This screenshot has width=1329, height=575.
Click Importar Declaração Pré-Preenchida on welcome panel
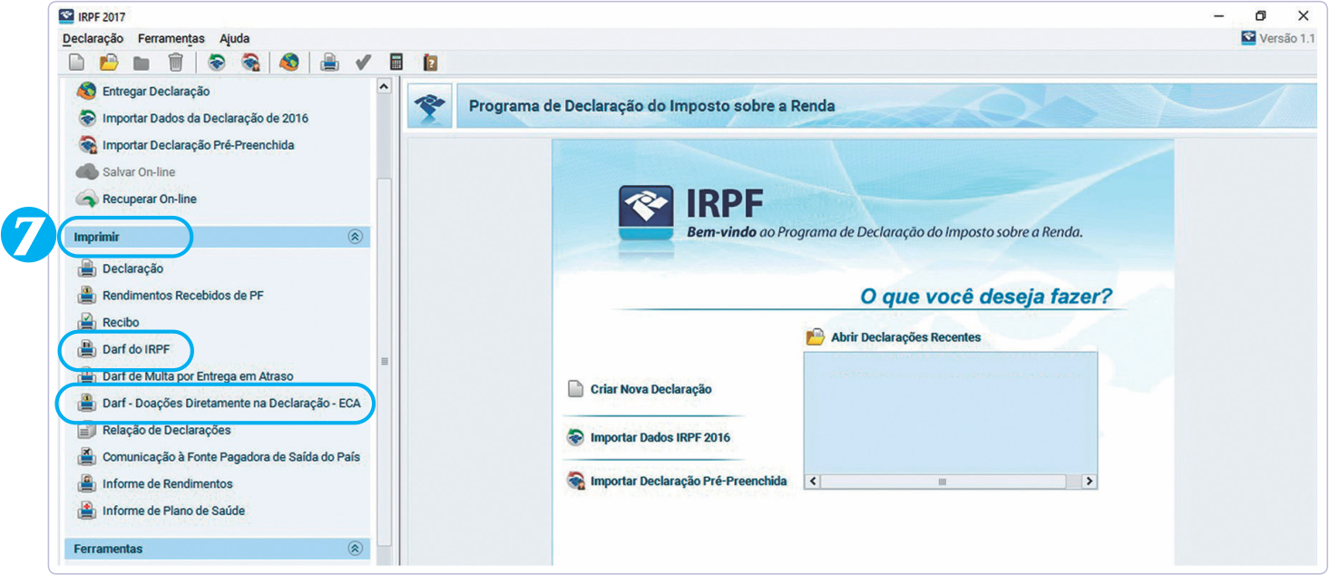point(689,481)
